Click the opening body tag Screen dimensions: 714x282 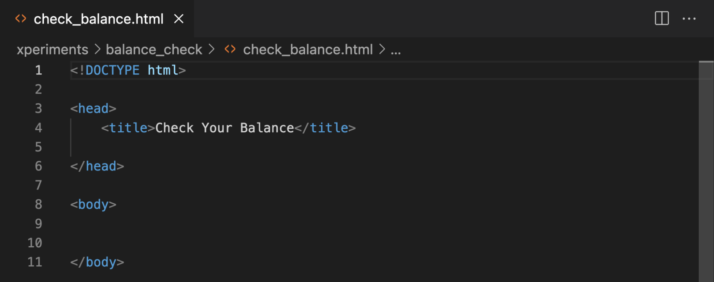tap(93, 204)
